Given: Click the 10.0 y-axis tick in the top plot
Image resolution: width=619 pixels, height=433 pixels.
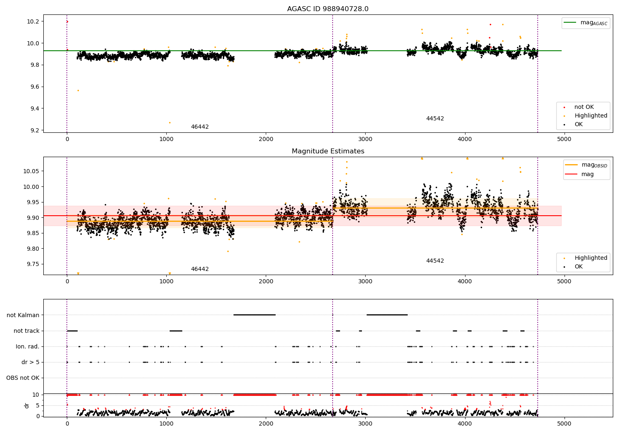Looking at the screenshot, I should tap(34, 43).
